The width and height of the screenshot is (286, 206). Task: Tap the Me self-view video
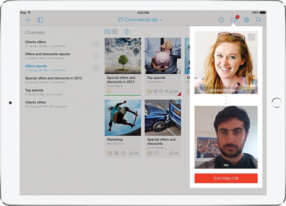point(226,137)
